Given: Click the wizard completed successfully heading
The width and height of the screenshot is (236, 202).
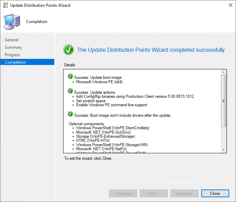Looking at the screenshot, I should pos(151,50).
